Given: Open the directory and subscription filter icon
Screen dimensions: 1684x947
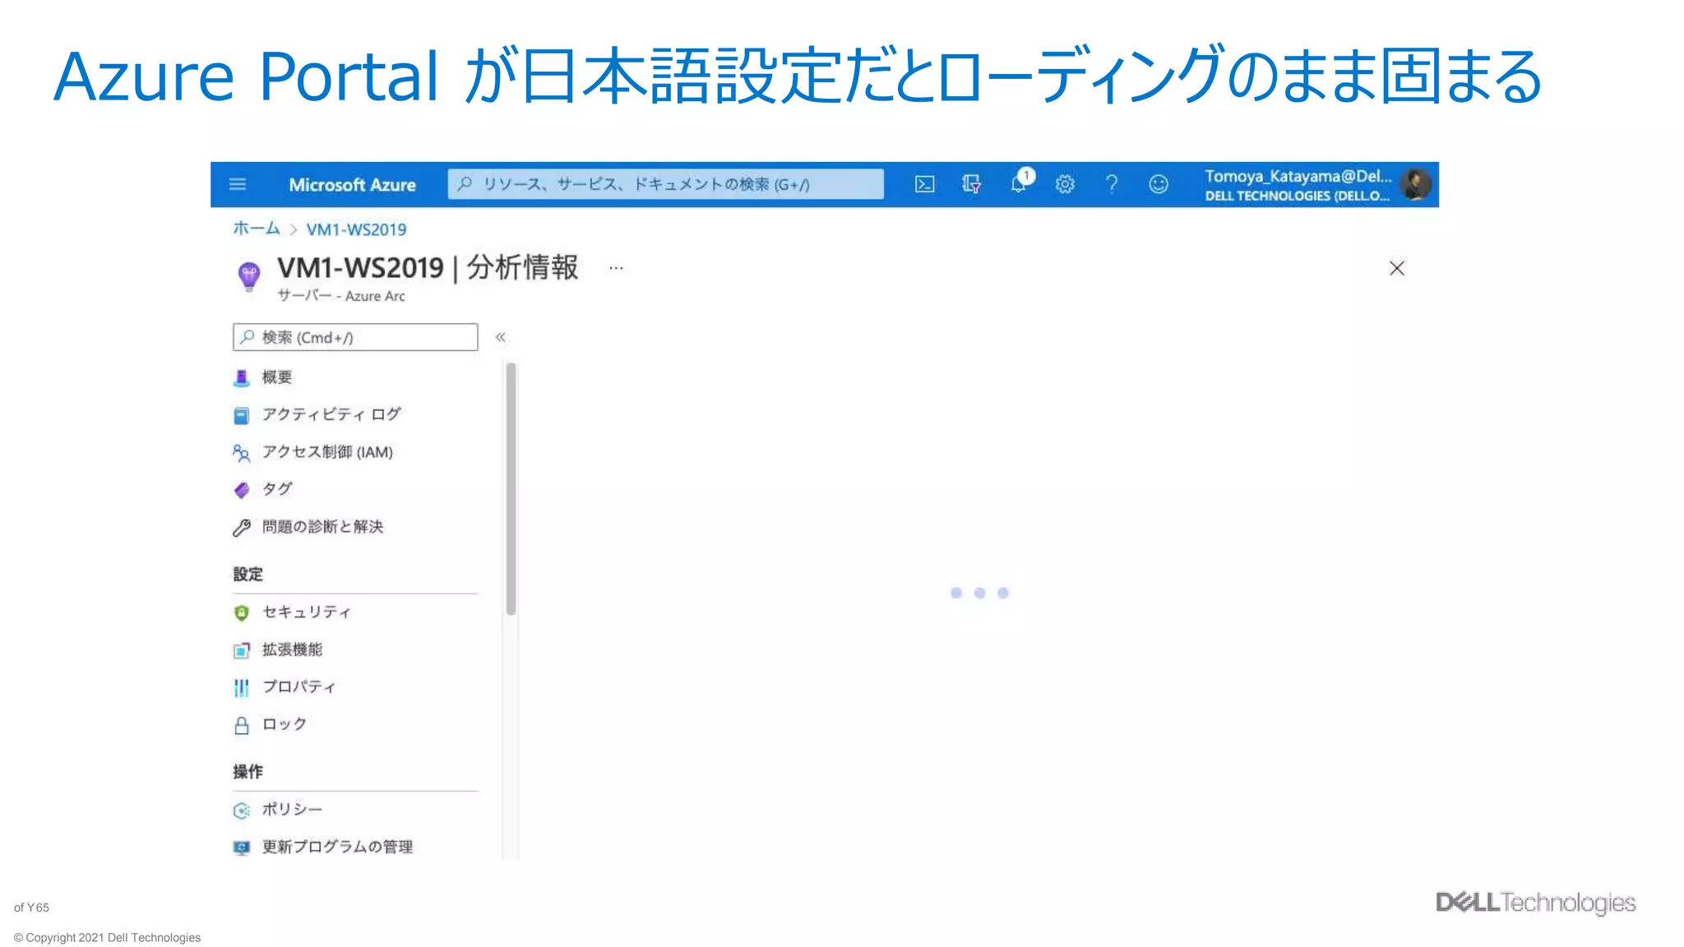Looking at the screenshot, I should click(x=971, y=184).
